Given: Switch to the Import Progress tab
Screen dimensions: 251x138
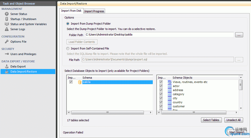Looking at the screenshot, I should point(94,11).
